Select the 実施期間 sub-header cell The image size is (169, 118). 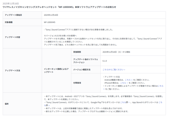click(78, 52)
